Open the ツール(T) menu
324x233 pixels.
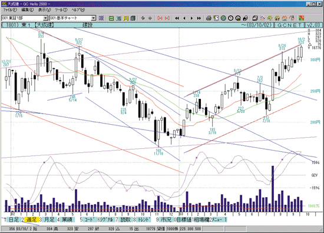tap(61, 10)
